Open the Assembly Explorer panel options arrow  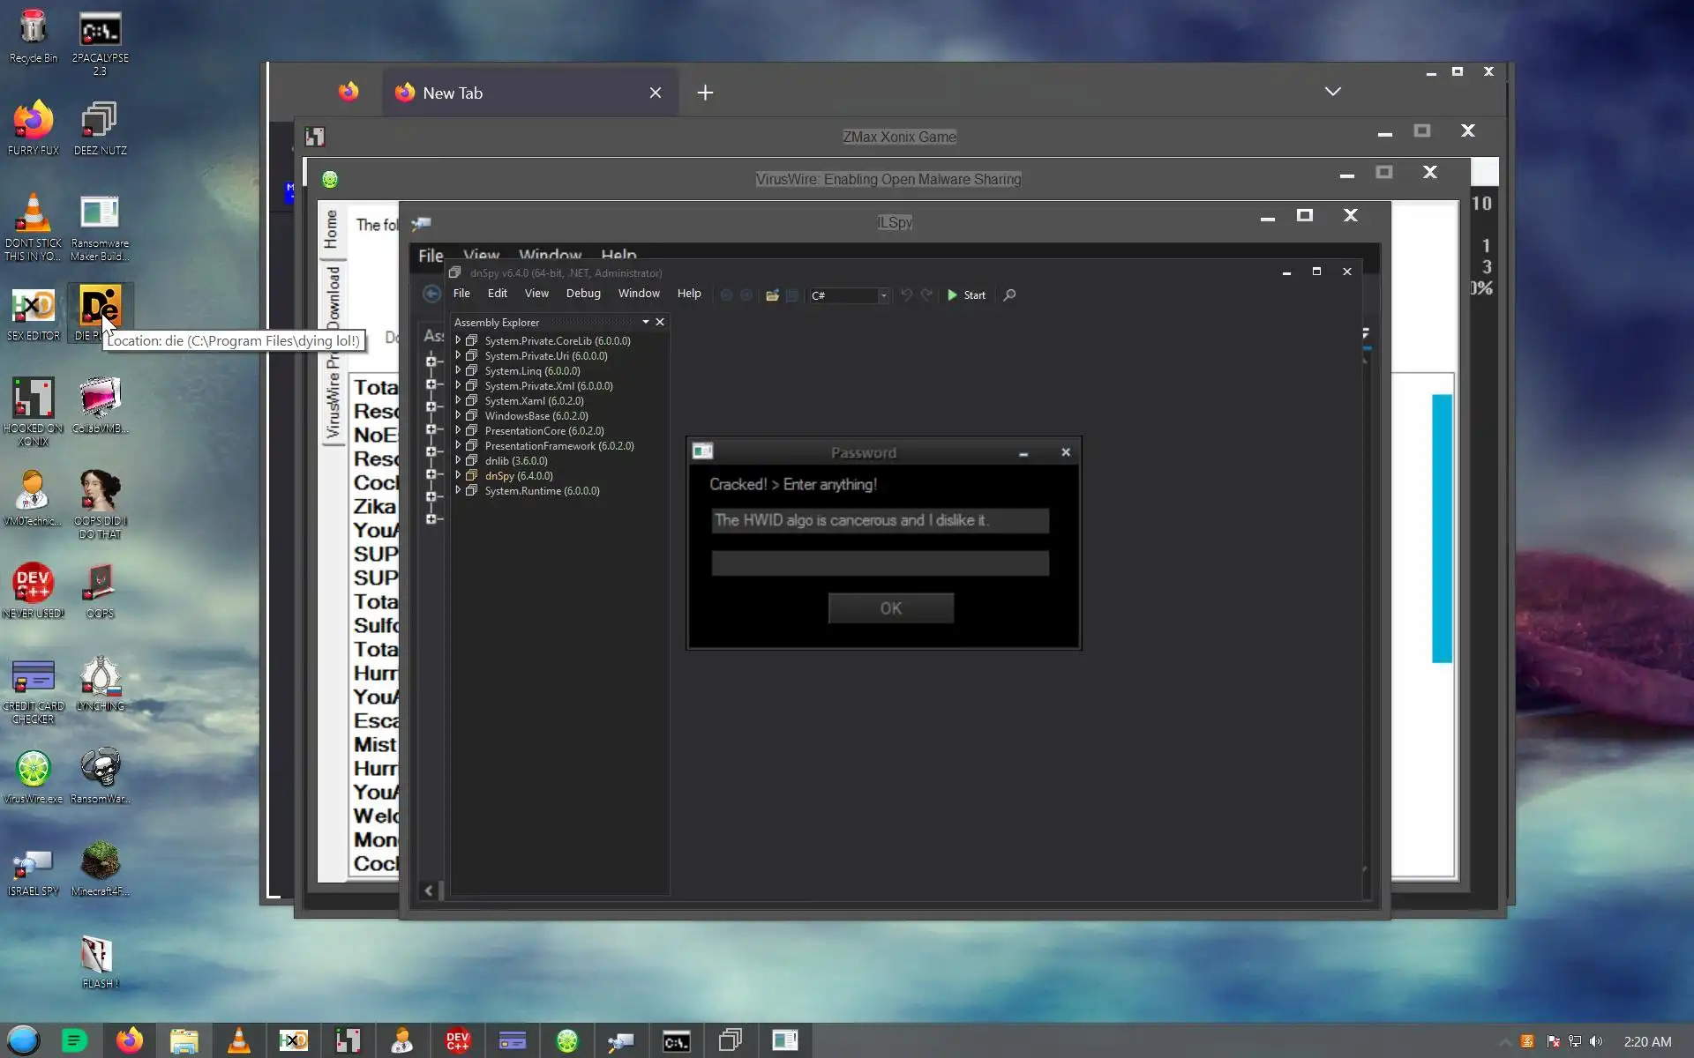click(646, 322)
